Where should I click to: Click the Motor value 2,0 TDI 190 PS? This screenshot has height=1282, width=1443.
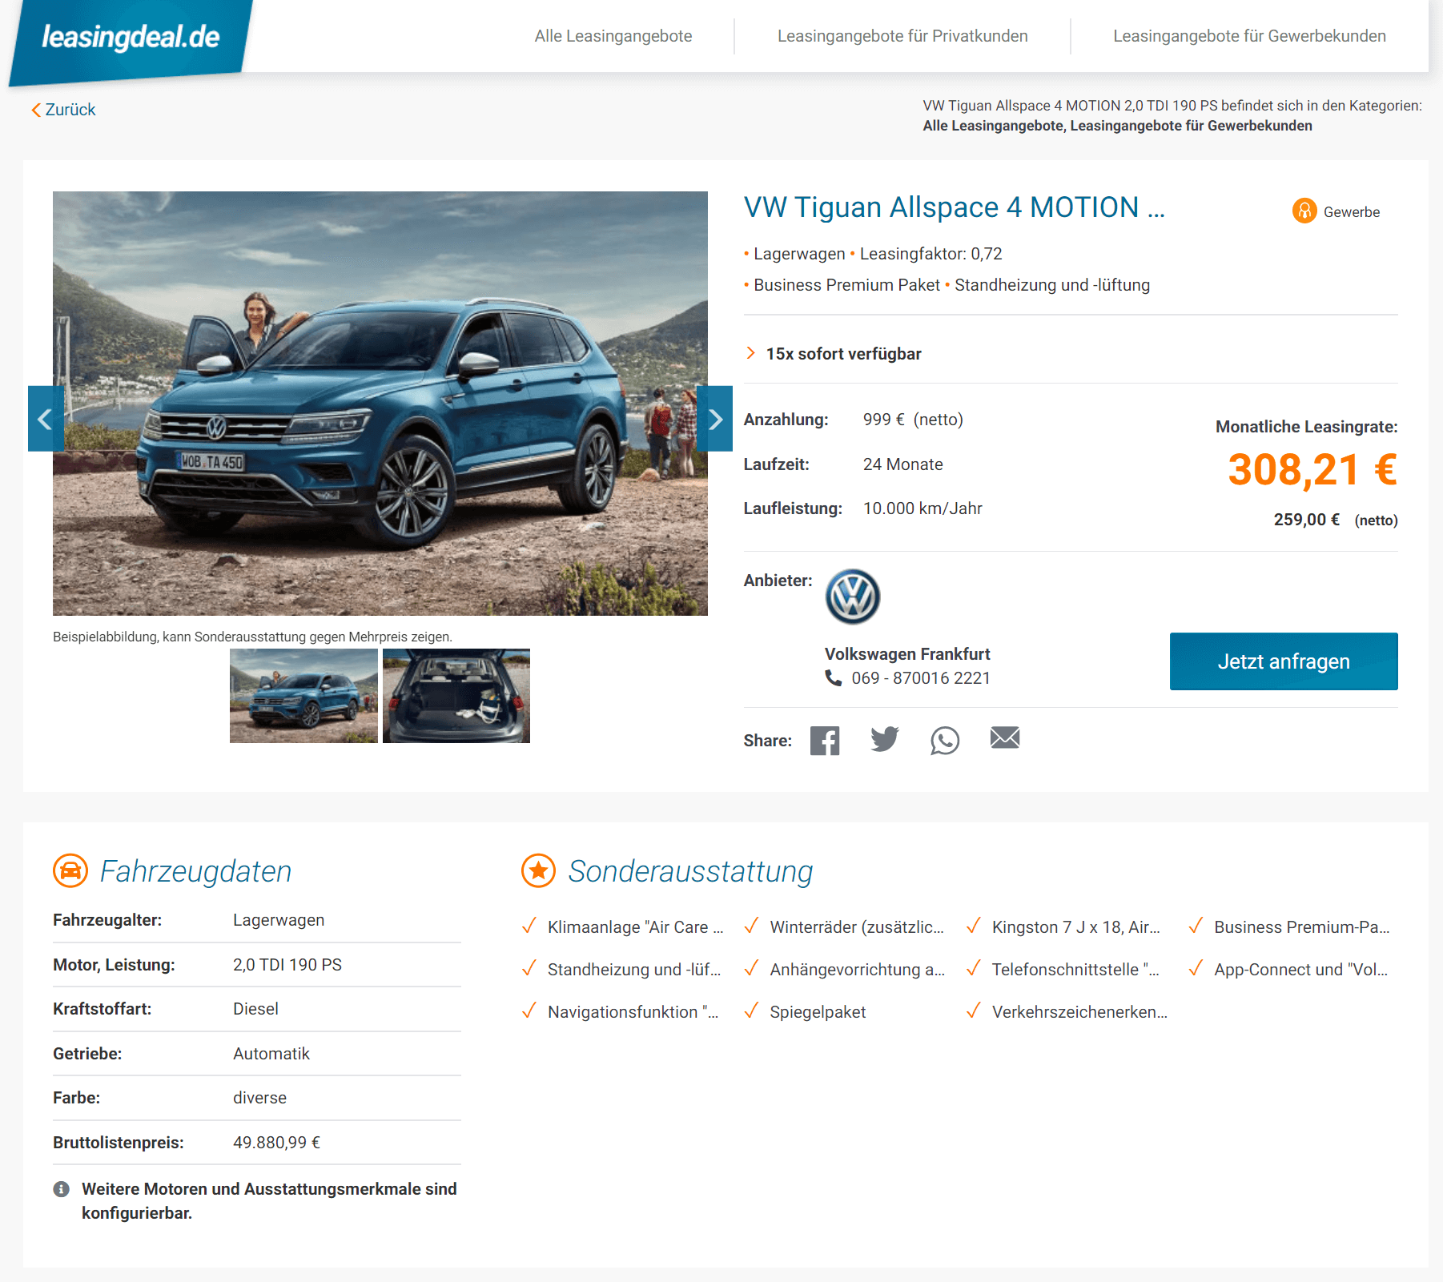click(287, 965)
